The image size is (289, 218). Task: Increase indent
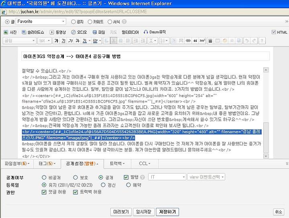(x=136, y=40)
